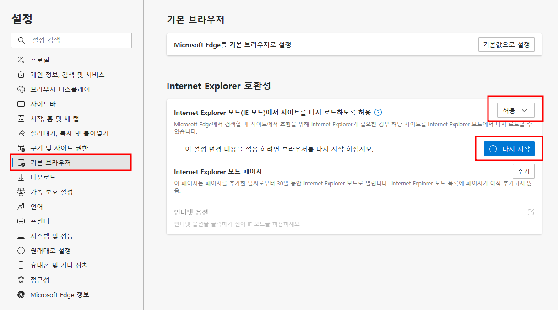Click the default browser icon in sidebar
This screenshot has width=558, height=310.
tap(21, 163)
